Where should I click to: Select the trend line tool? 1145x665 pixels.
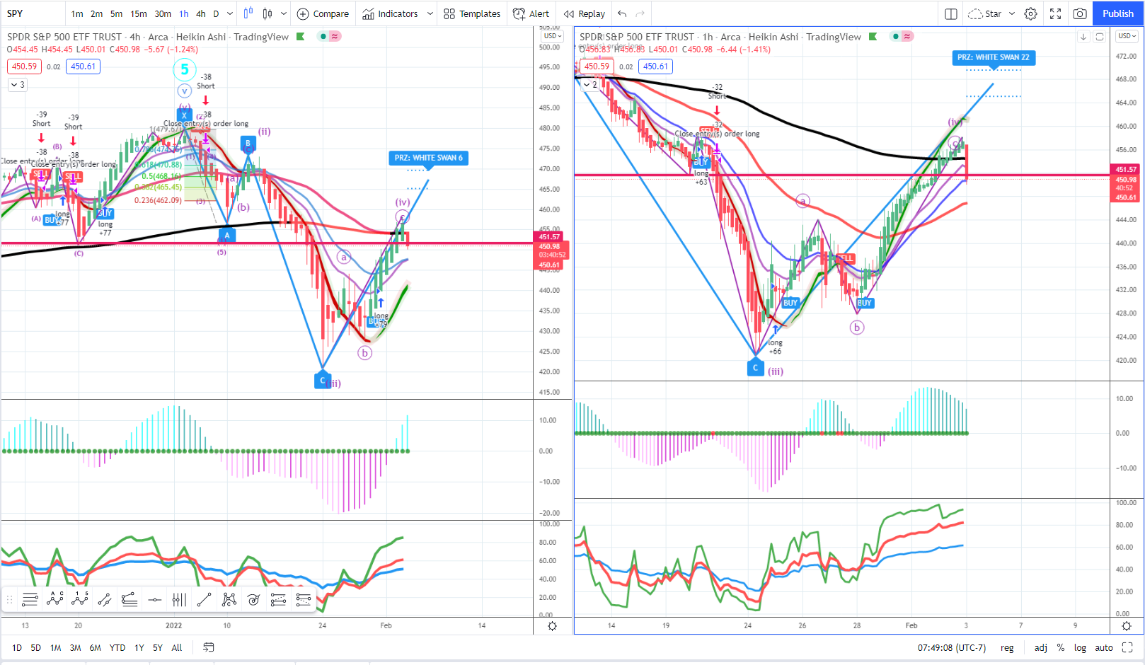(204, 600)
